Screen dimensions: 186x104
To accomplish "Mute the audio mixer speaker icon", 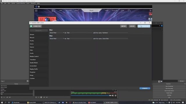I will tap(113, 96).
